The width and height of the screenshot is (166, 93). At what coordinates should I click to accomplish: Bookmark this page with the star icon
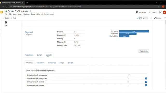(x=158, y=6)
